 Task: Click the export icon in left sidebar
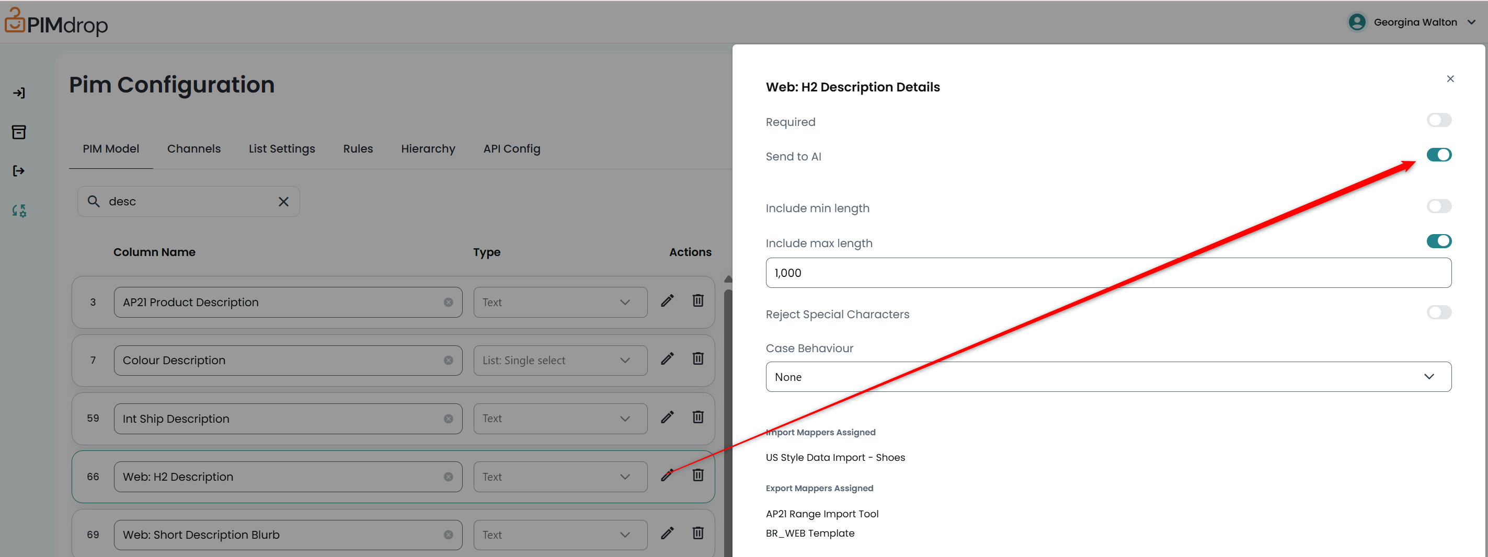coord(19,171)
